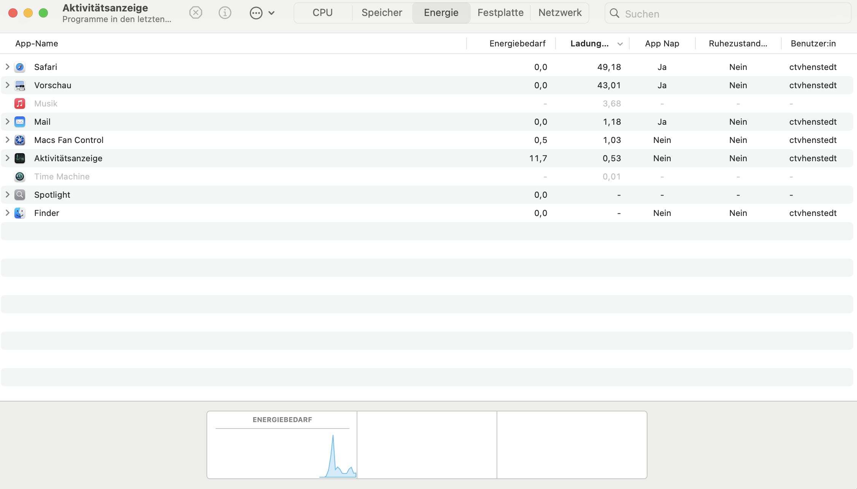Switch to the CPU tab
Image resolution: width=857 pixels, height=489 pixels.
click(x=322, y=13)
